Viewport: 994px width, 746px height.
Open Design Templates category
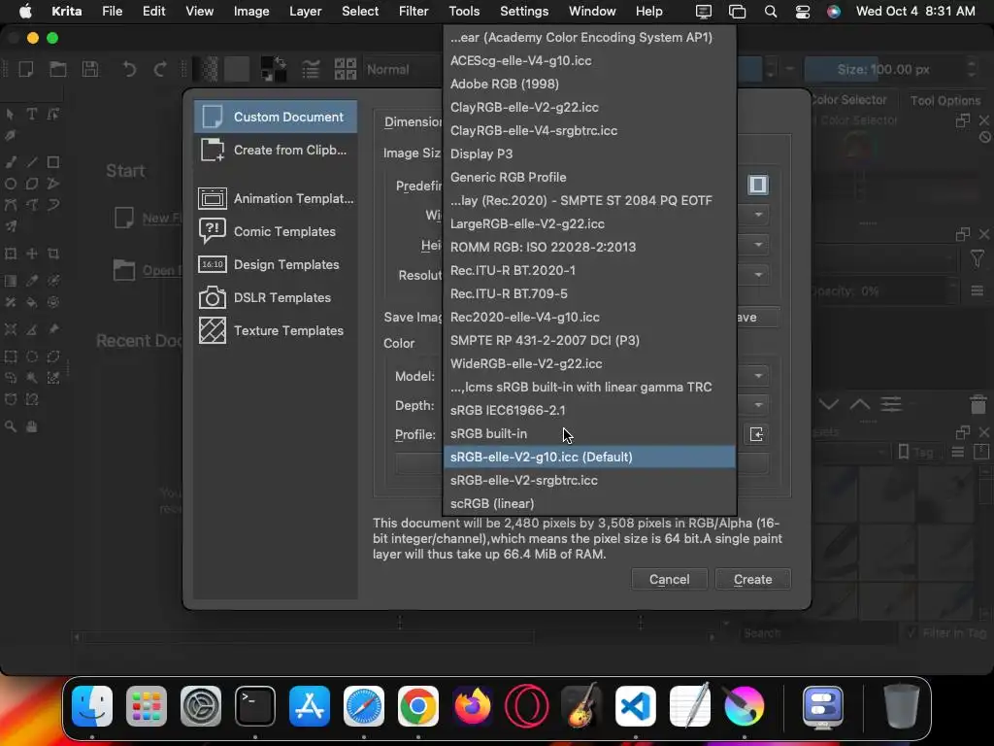coord(276,264)
